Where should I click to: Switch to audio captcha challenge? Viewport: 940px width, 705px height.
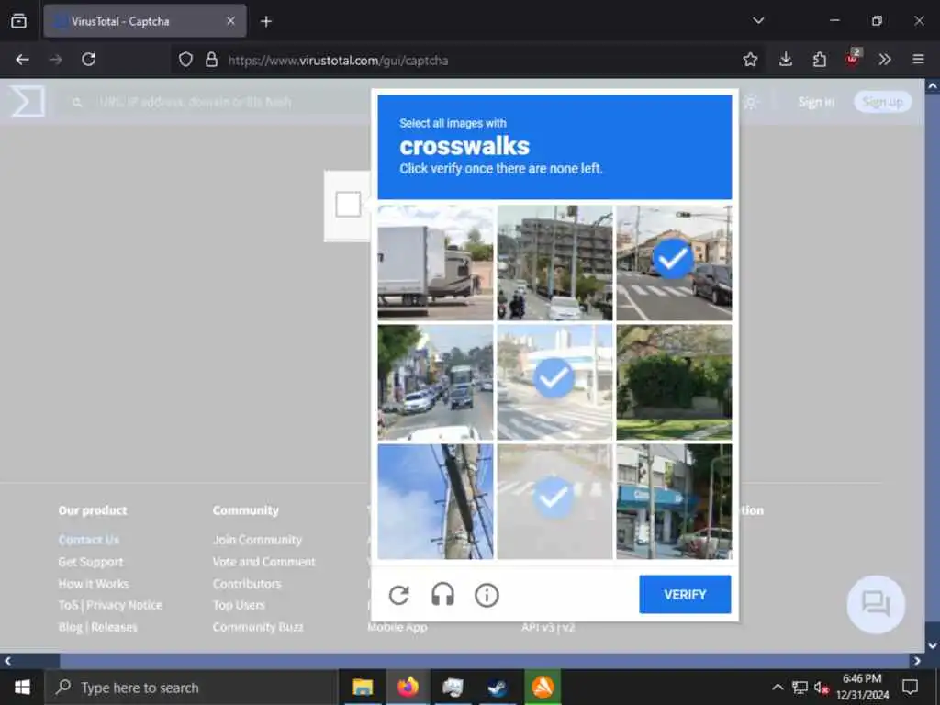pos(442,595)
